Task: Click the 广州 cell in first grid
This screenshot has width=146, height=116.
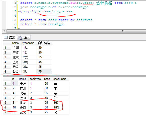Action: 16,48
